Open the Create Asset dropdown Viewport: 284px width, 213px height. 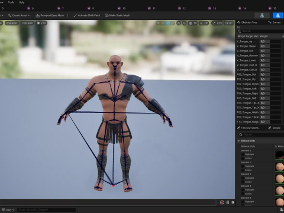[x=19, y=15]
